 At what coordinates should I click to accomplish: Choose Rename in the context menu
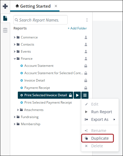click(100, 131)
